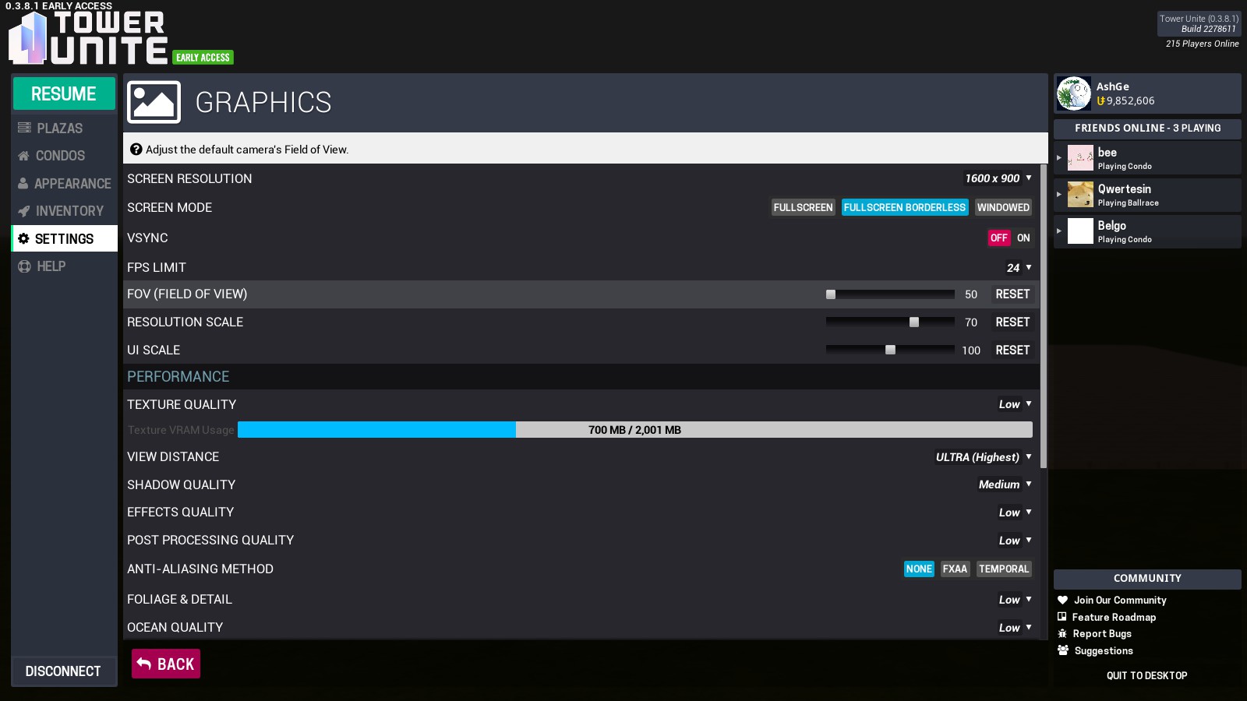Click bee's friend avatar

pyautogui.click(x=1080, y=158)
